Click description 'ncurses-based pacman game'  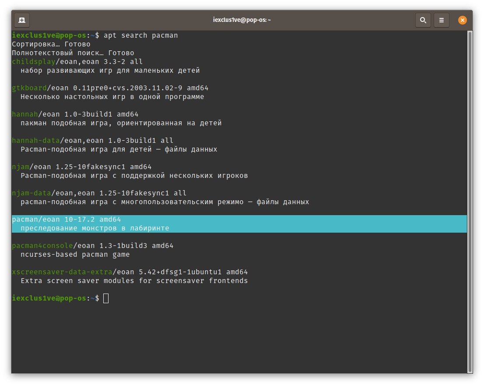click(x=75, y=255)
